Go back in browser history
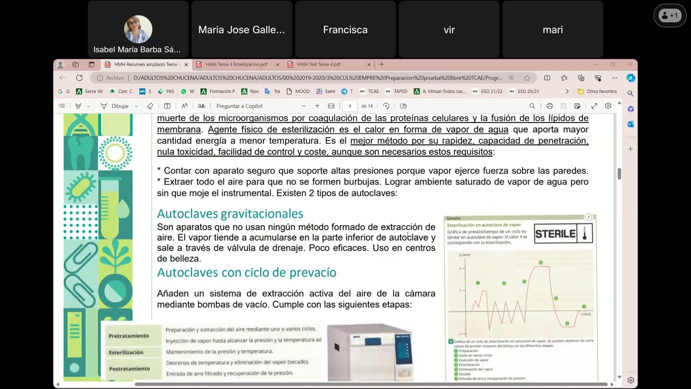691x389 pixels. [63, 78]
